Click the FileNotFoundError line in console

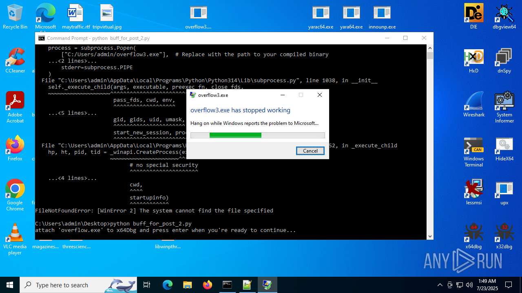[154, 210]
